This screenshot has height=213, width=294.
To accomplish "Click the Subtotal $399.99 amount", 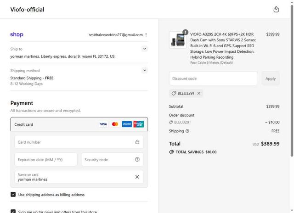I will click(x=273, y=106).
